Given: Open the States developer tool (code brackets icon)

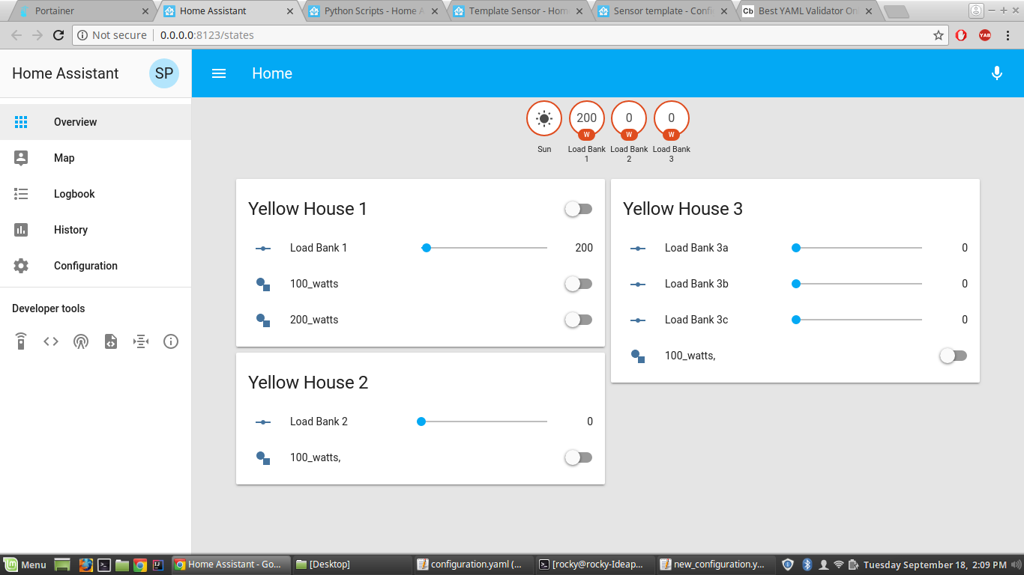Looking at the screenshot, I should point(51,341).
